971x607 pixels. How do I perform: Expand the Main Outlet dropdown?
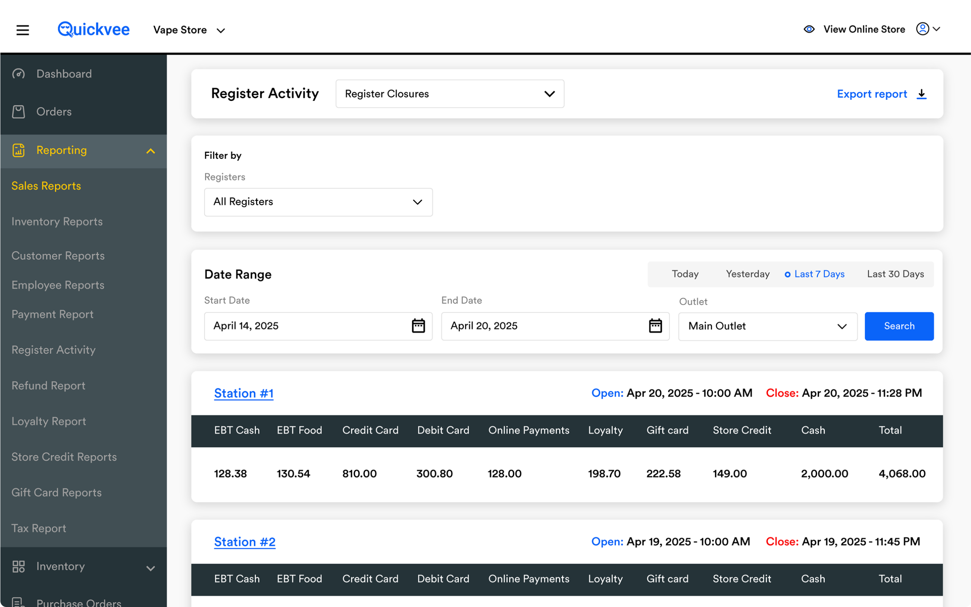(767, 326)
